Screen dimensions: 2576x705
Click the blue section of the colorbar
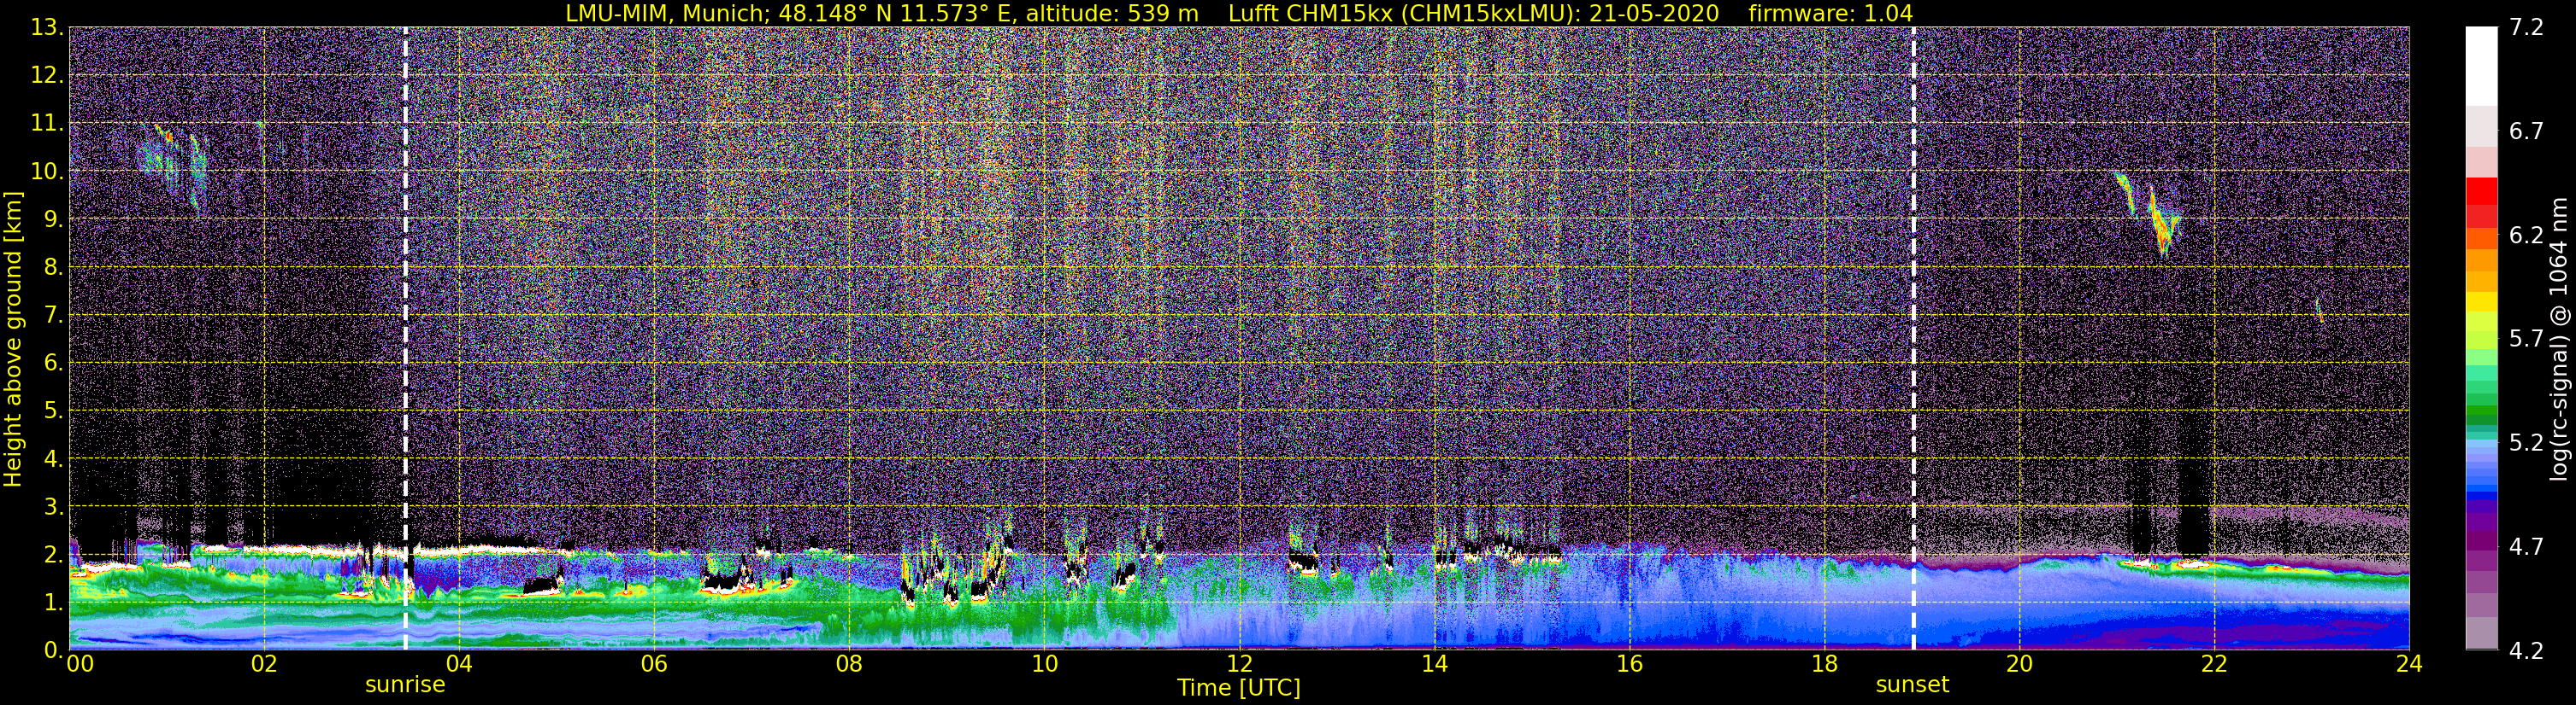click(2482, 469)
